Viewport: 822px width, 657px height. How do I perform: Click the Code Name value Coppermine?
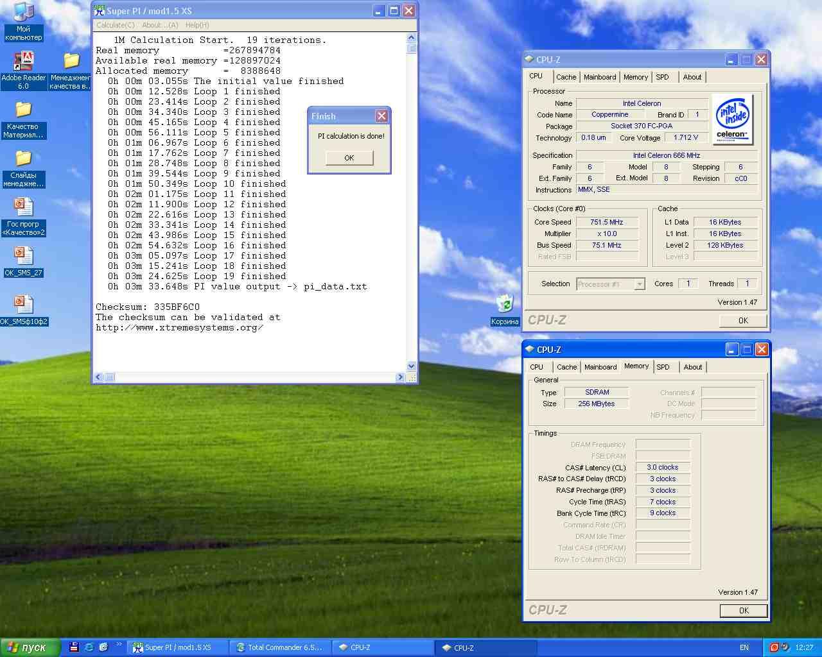610,114
